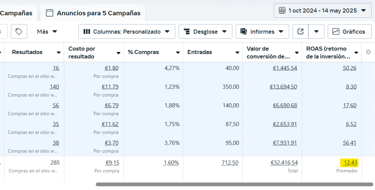The height and width of the screenshot is (190, 375).
Task: Click the export share icon button
Action: tap(300, 32)
